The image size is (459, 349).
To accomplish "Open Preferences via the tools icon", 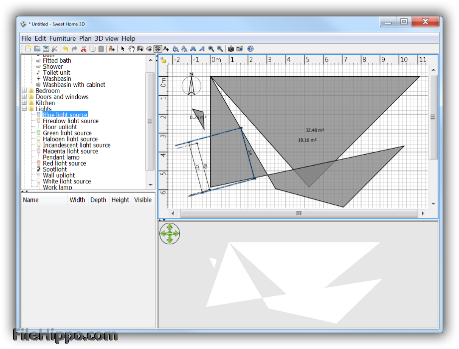I will point(54,49).
